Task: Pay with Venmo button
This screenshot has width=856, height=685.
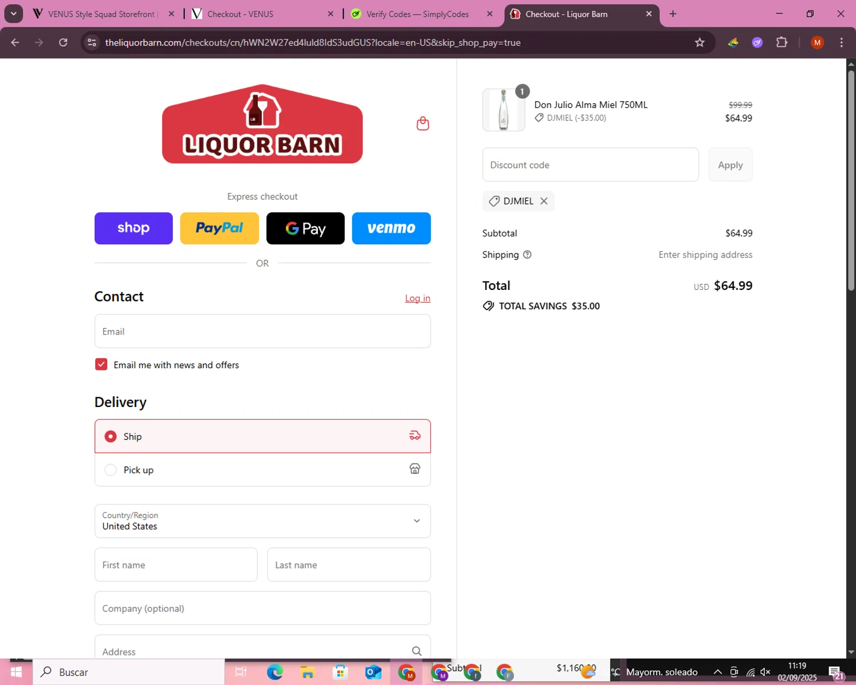Action: tap(391, 228)
